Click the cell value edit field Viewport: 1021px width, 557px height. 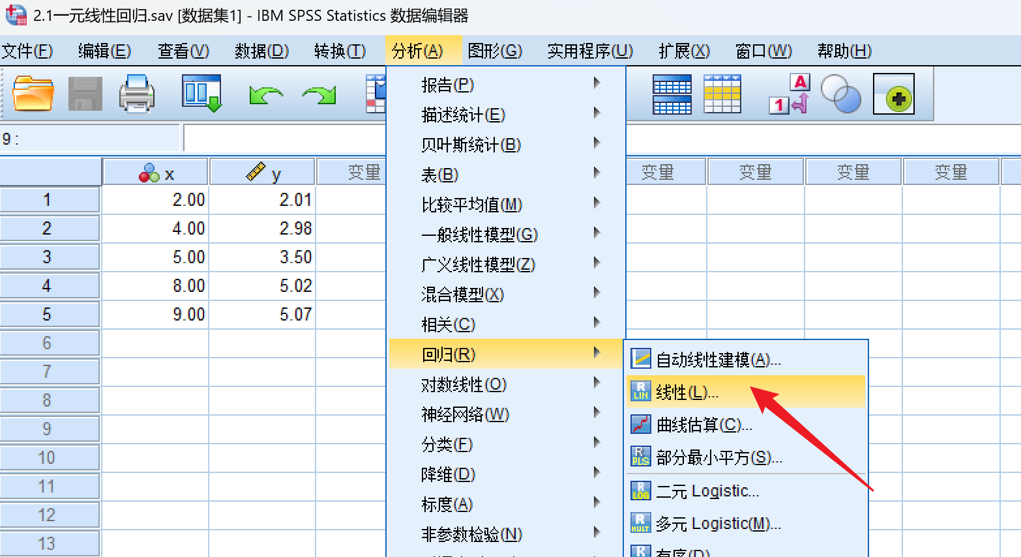click(x=284, y=138)
